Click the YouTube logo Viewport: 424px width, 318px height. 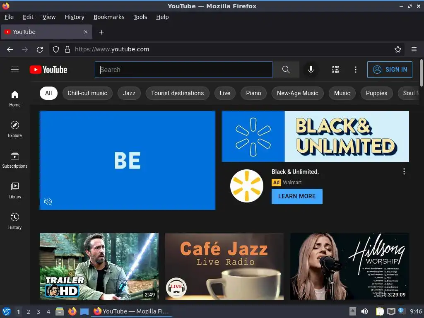click(x=48, y=70)
